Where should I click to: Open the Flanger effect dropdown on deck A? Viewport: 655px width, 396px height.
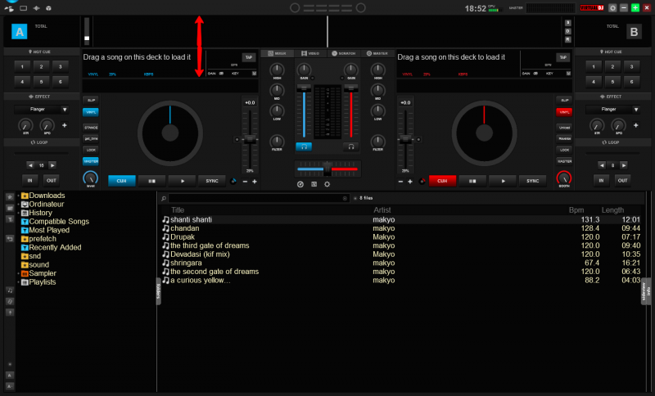pos(65,109)
